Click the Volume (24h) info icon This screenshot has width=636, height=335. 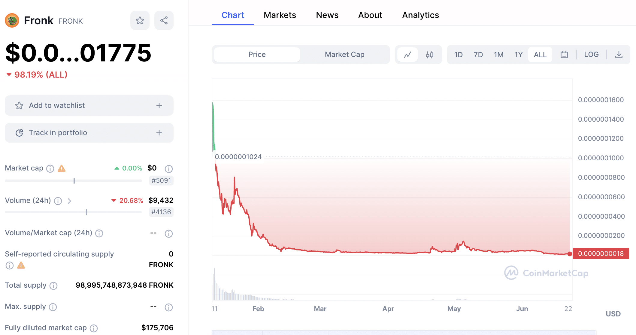(x=58, y=201)
